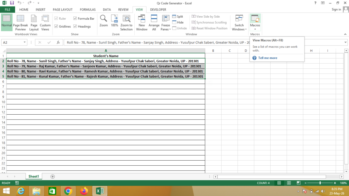Viewport: 349px width, 196px height.
Task: Open the DEVELOPER tab
Action: pos(158,10)
